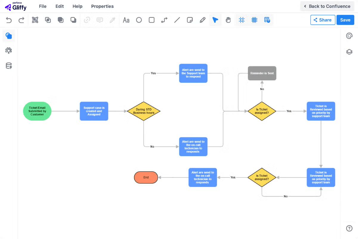Open the layers panel icon

(x=349, y=52)
